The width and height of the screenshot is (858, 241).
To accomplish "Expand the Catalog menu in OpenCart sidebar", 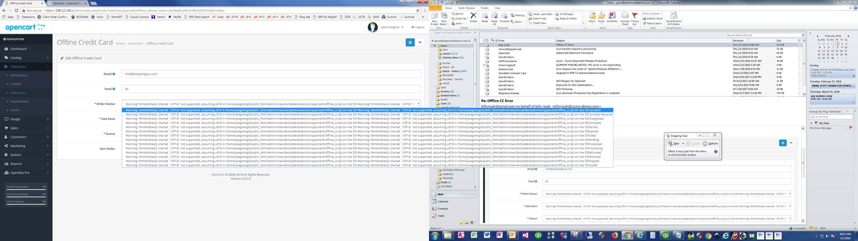I will pos(26,58).
